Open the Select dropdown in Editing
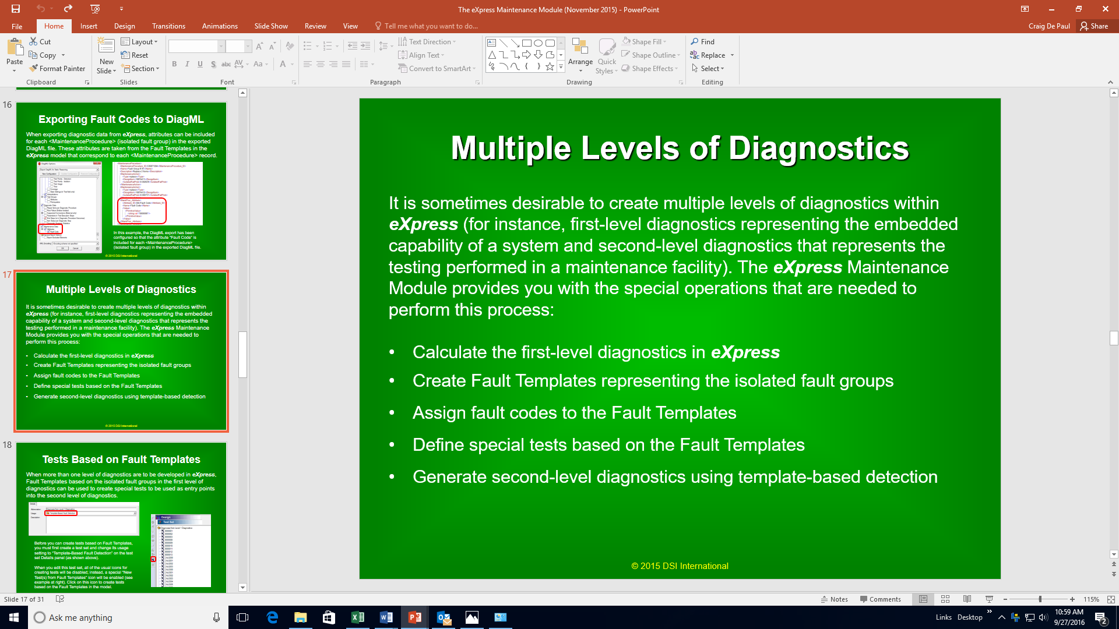The image size is (1119, 629). [x=708, y=68]
